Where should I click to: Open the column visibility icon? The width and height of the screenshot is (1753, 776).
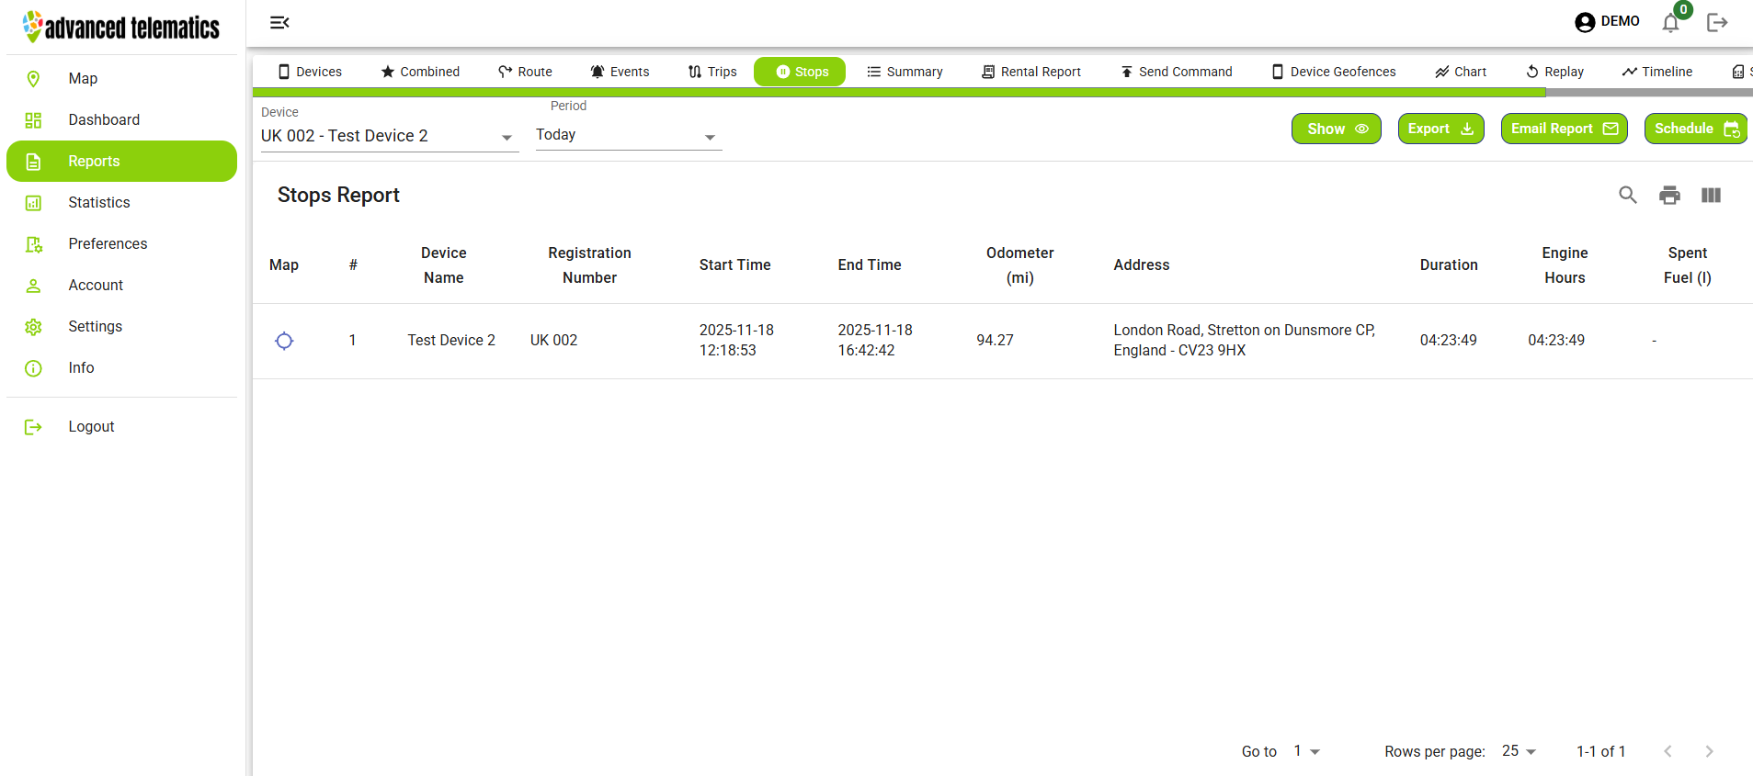click(x=1711, y=195)
